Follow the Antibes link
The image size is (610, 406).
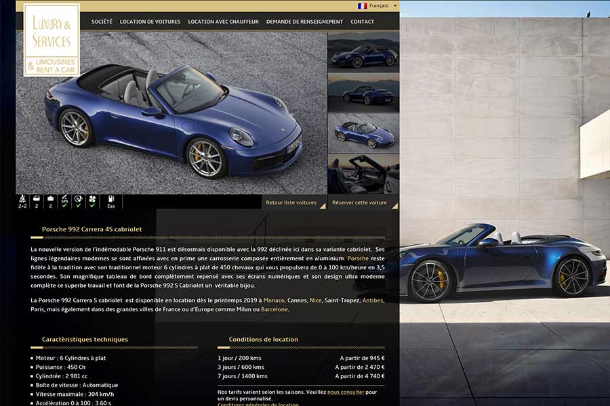click(372, 300)
